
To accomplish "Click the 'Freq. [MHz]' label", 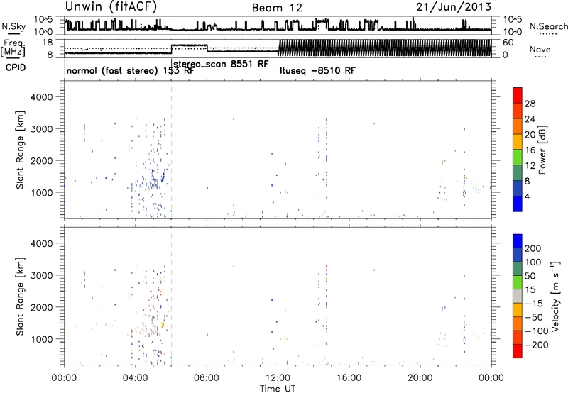I will 13,48.
